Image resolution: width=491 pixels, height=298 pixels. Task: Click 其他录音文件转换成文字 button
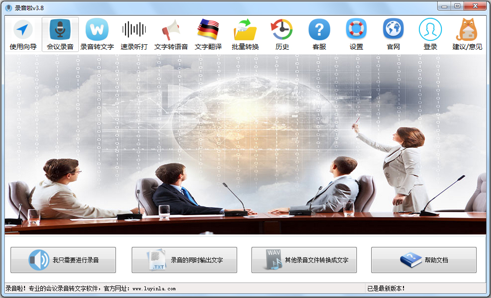pyautogui.click(x=304, y=260)
